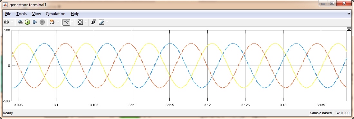Click the 3.1 x-axis tick label
Viewport: 354px width, 119px height.
56,105
